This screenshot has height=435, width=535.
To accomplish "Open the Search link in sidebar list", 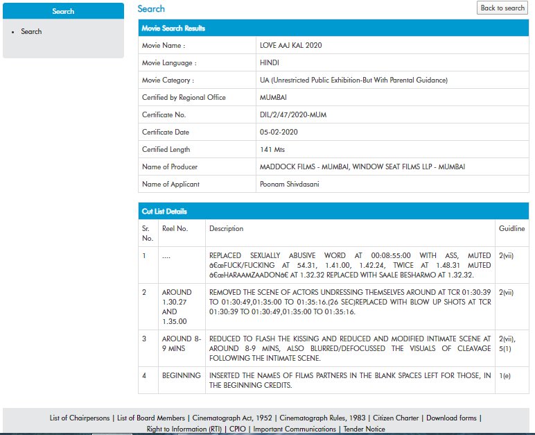I will pyautogui.click(x=31, y=31).
